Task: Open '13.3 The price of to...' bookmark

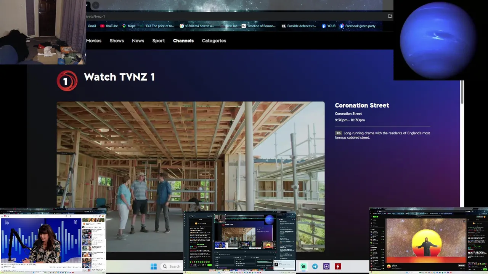Action: (x=157, y=26)
